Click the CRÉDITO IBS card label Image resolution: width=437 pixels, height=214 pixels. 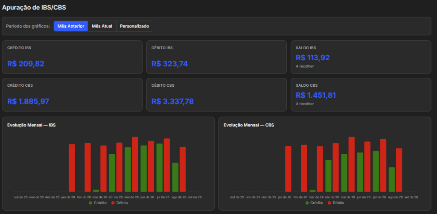(19, 48)
